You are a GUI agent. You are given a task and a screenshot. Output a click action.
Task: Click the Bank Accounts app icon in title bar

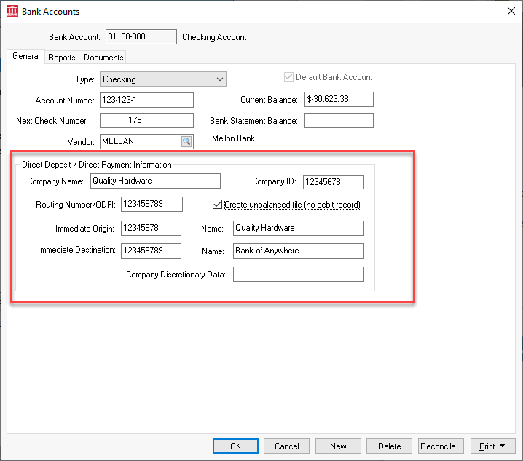point(12,11)
